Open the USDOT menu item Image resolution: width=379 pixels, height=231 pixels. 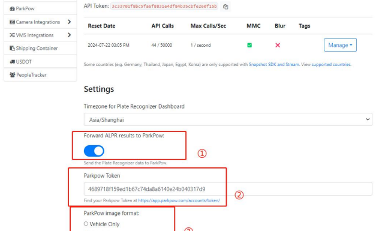40,61
